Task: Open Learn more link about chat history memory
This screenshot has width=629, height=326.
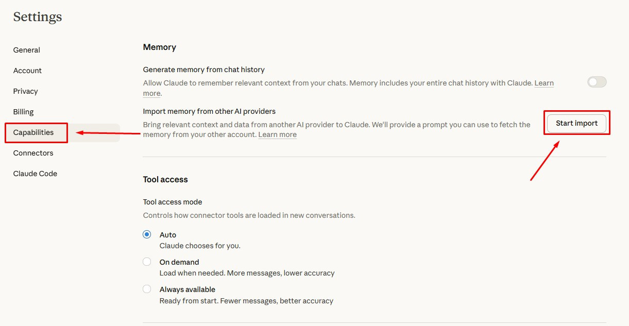Action: (x=543, y=83)
